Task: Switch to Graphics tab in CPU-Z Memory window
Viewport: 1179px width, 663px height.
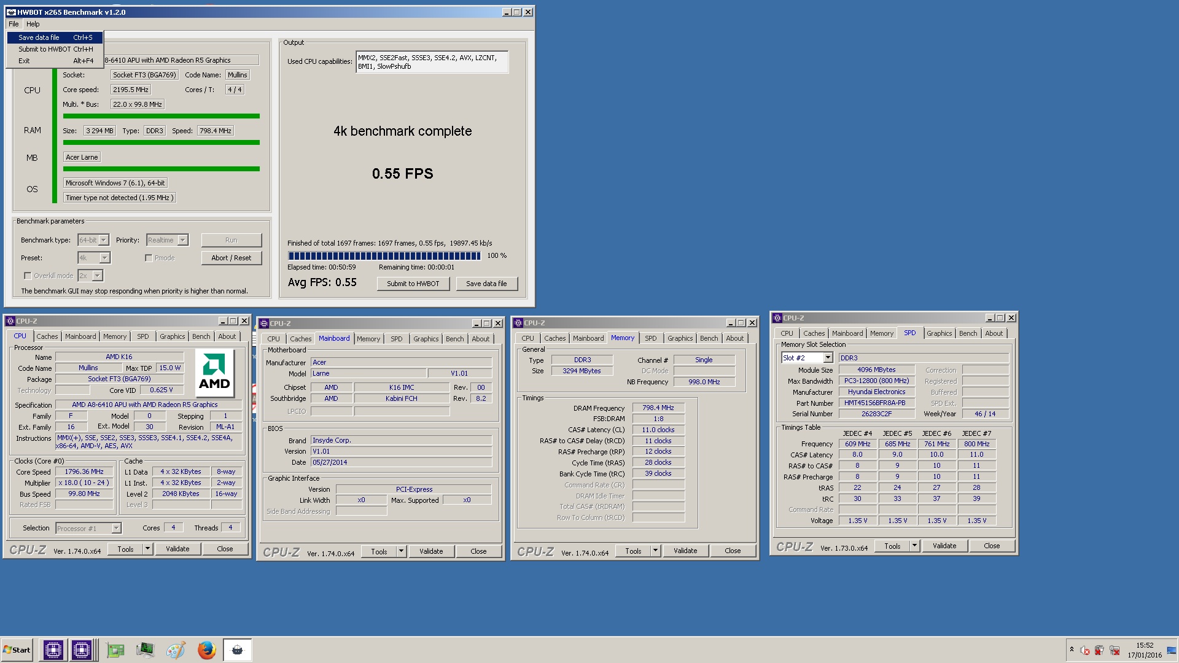Action: (x=680, y=338)
